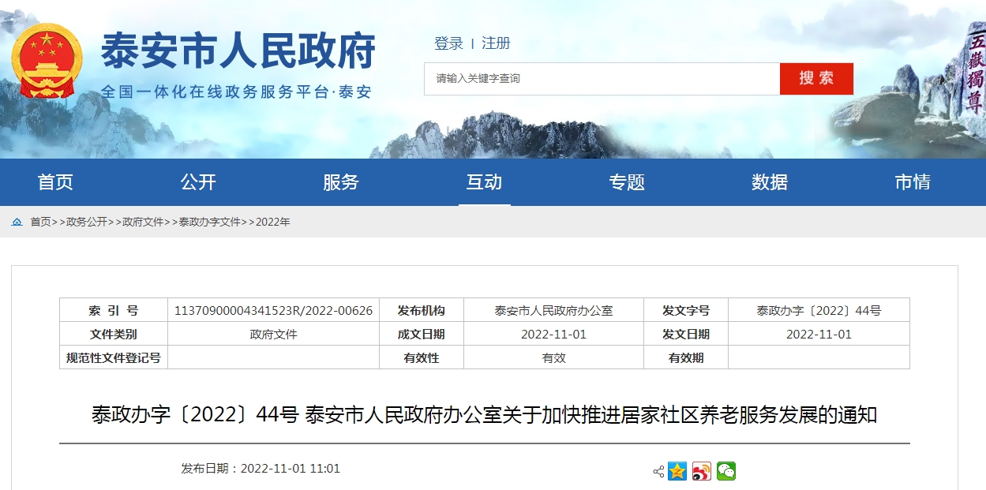Share the article to WeChat
The image size is (986, 490).
coord(725,470)
